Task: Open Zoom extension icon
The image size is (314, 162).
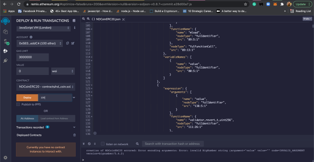Action: (268, 4)
